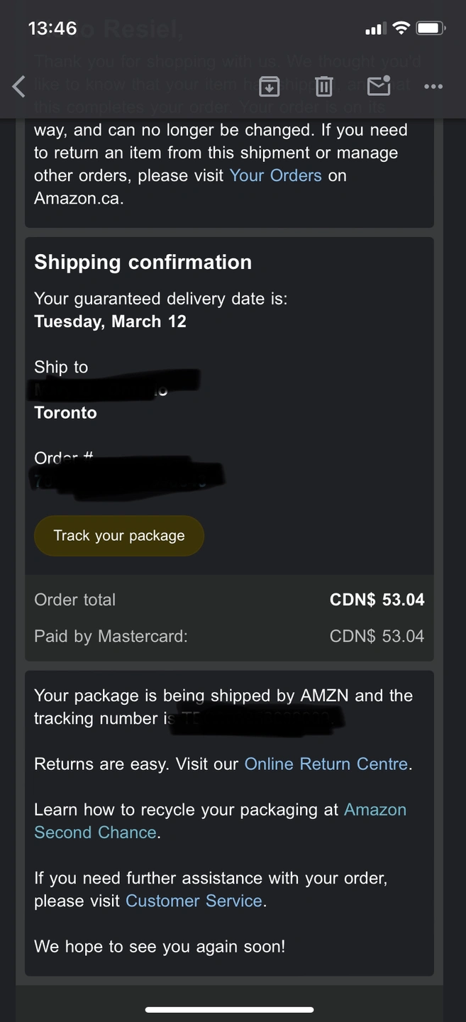
Task: Open the Your Orders link
Action: pos(276,175)
